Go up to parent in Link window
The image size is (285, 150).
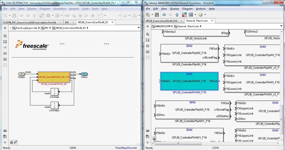click(x=34, y=16)
